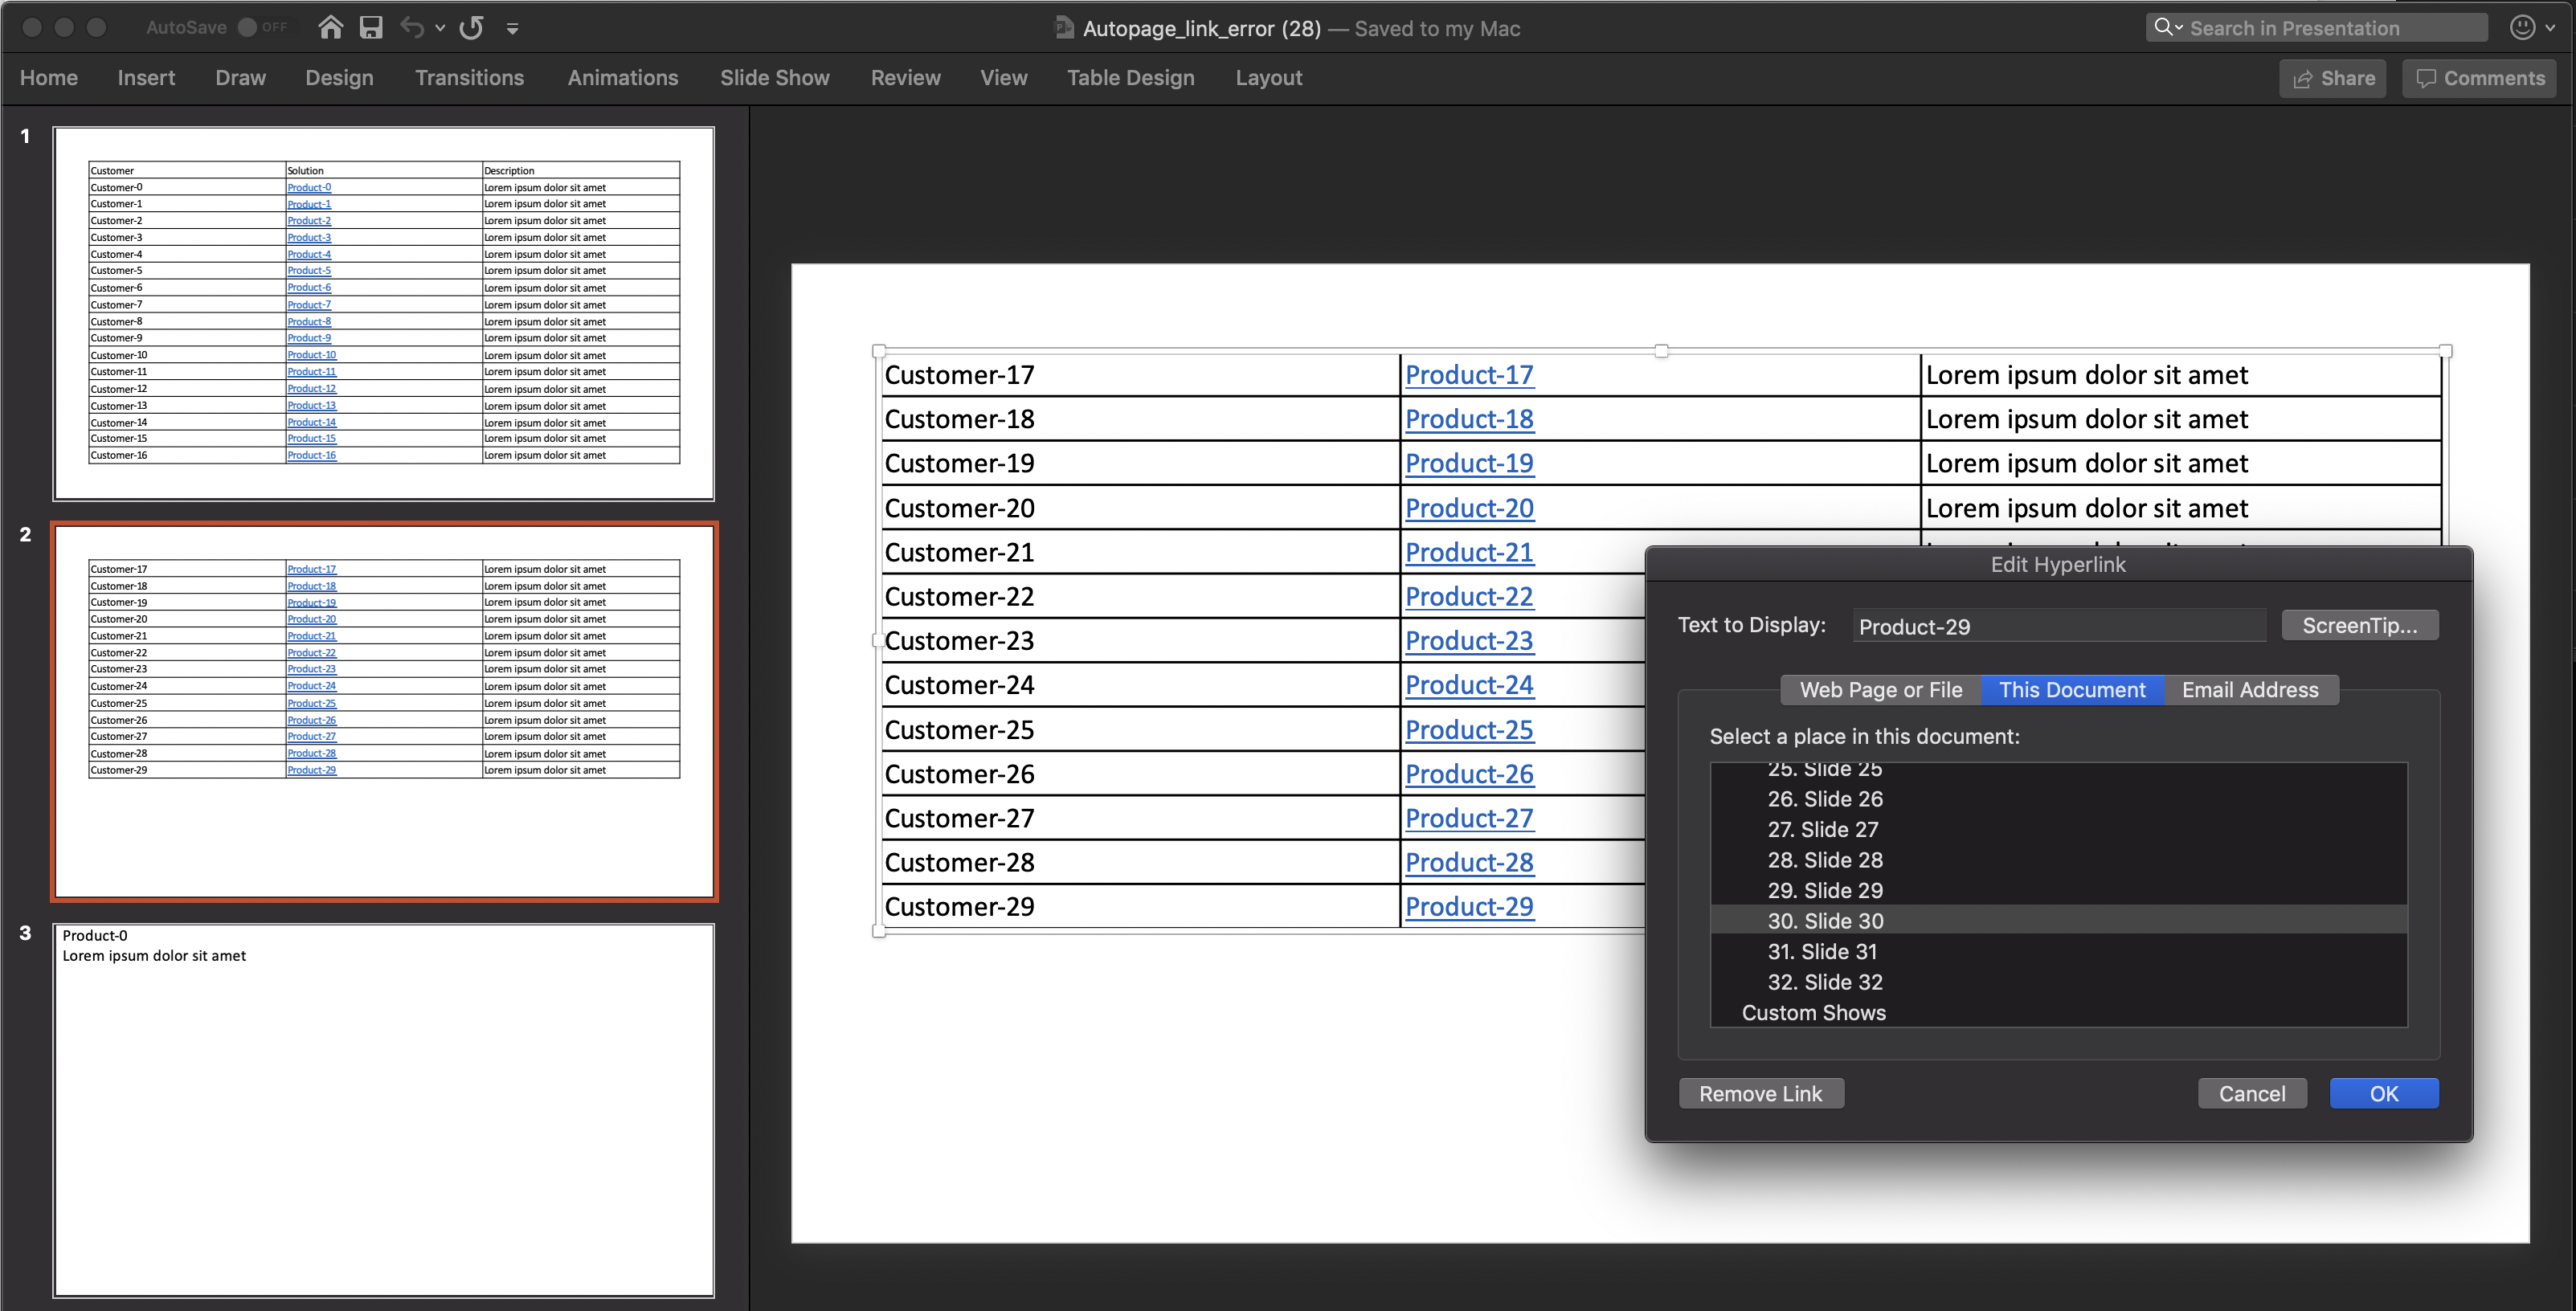Confirm the hyperlink with OK
The height and width of the screenshot is (1311, 2576).
coord(2384,1093)
